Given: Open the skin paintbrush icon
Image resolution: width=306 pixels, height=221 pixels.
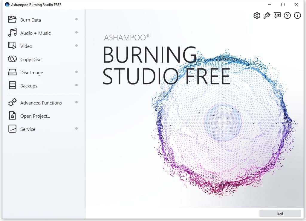Looking at the screenshot, I should click(267, 16).
